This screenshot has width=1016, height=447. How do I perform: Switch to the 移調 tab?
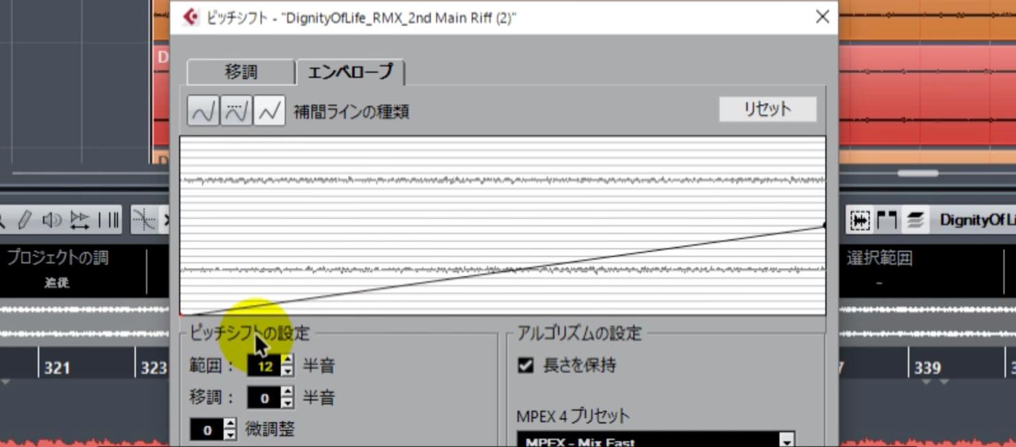coord(241,72)
